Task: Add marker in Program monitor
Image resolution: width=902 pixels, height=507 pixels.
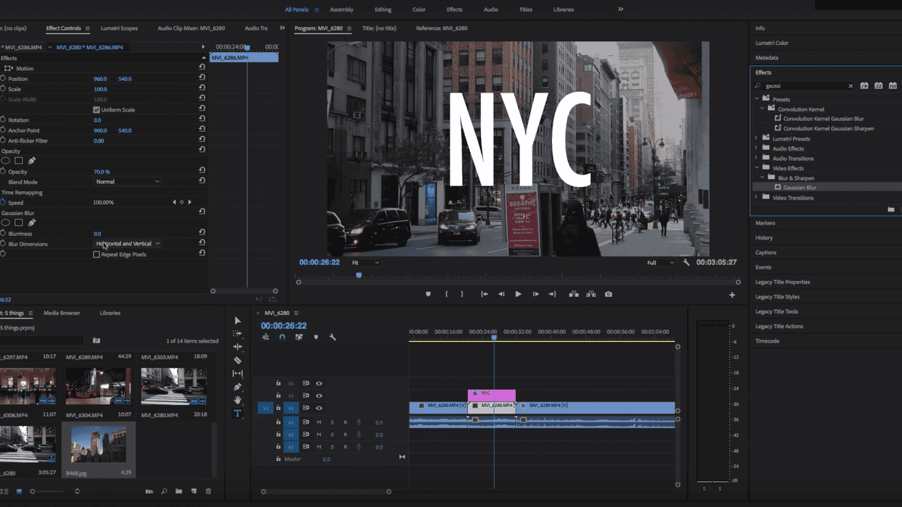Action: (428, 294)
